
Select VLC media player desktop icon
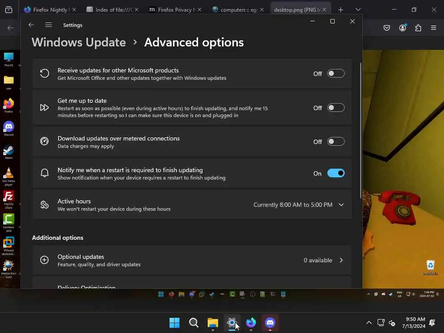(x=9, y=177)
